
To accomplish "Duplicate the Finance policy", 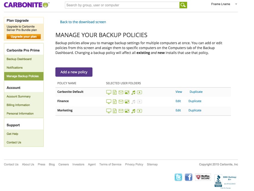I will (x=195, y=101).
